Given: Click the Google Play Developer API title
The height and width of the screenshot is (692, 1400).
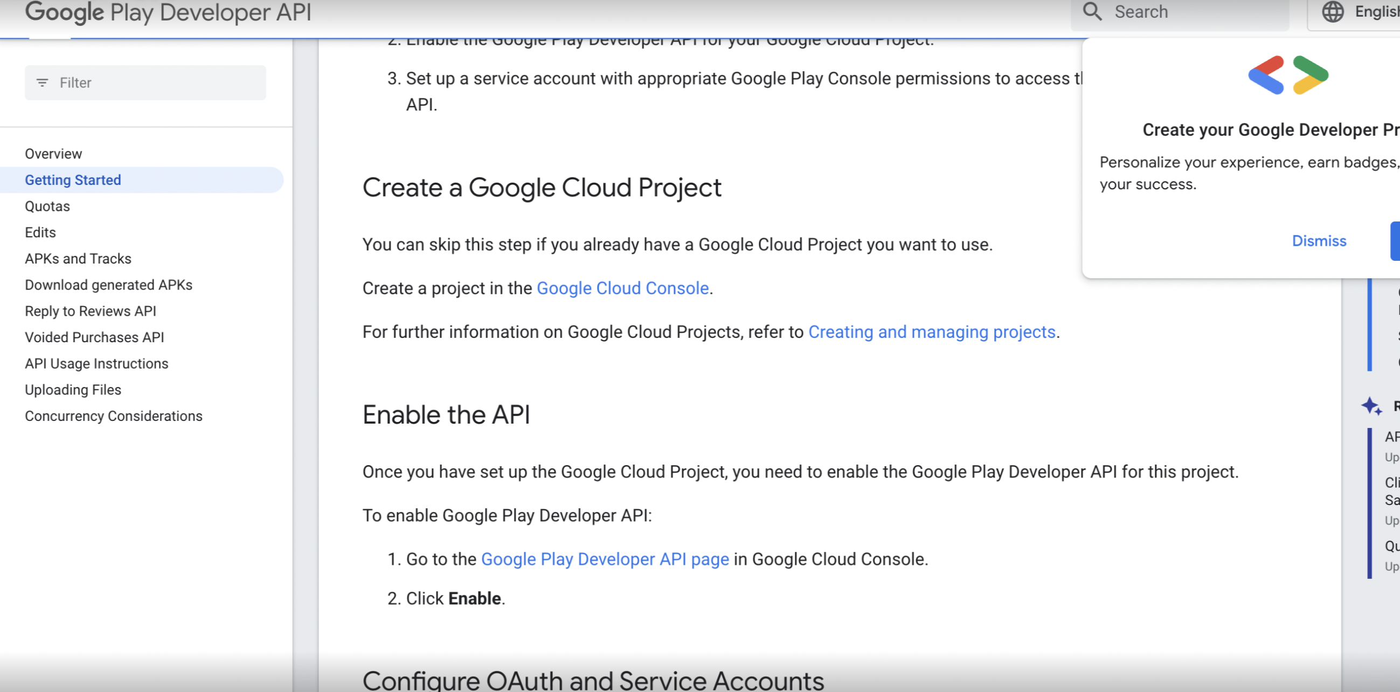Looking at the screenshot, I should click(x=169, y=12).
